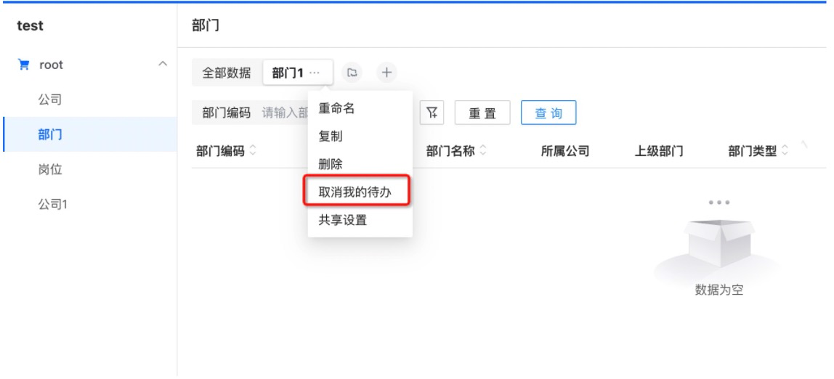Screen dimensions: 834x379
Task: Click the filter funnel icon
Action: pos(432,113)
